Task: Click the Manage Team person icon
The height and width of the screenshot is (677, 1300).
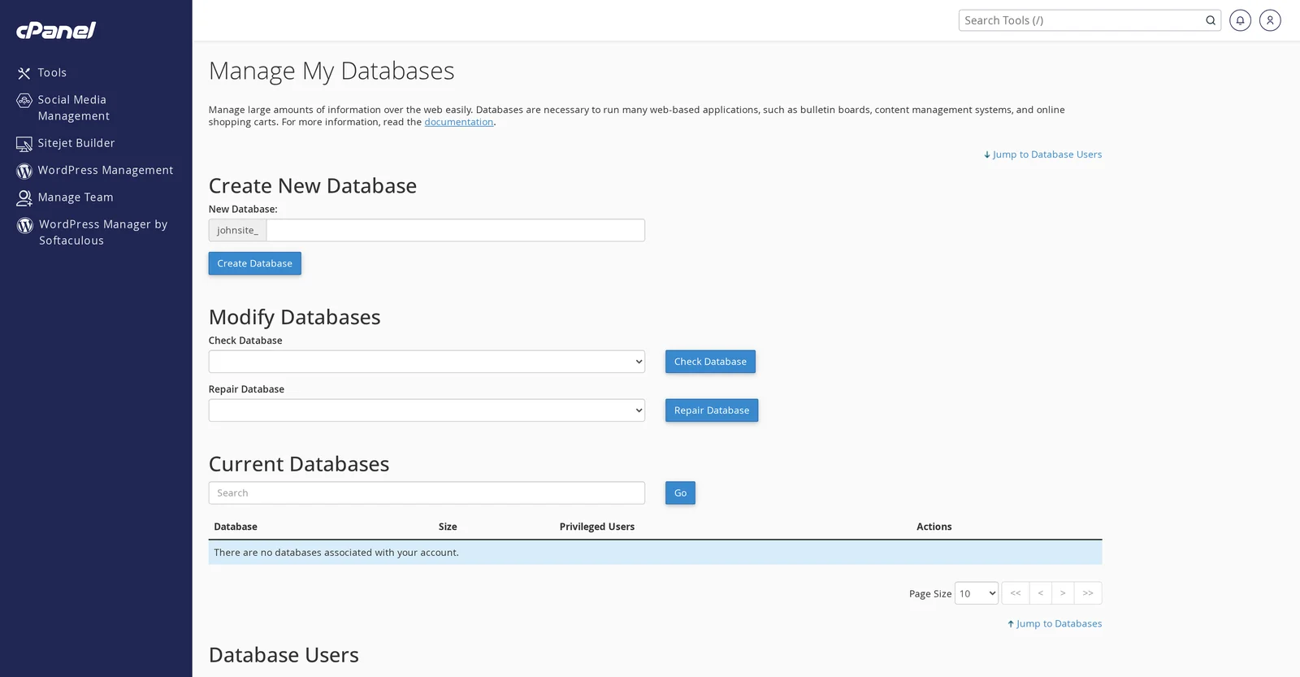Action: (24, 197)
